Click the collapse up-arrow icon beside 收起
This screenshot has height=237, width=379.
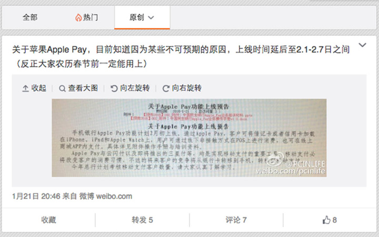[25, 88]
